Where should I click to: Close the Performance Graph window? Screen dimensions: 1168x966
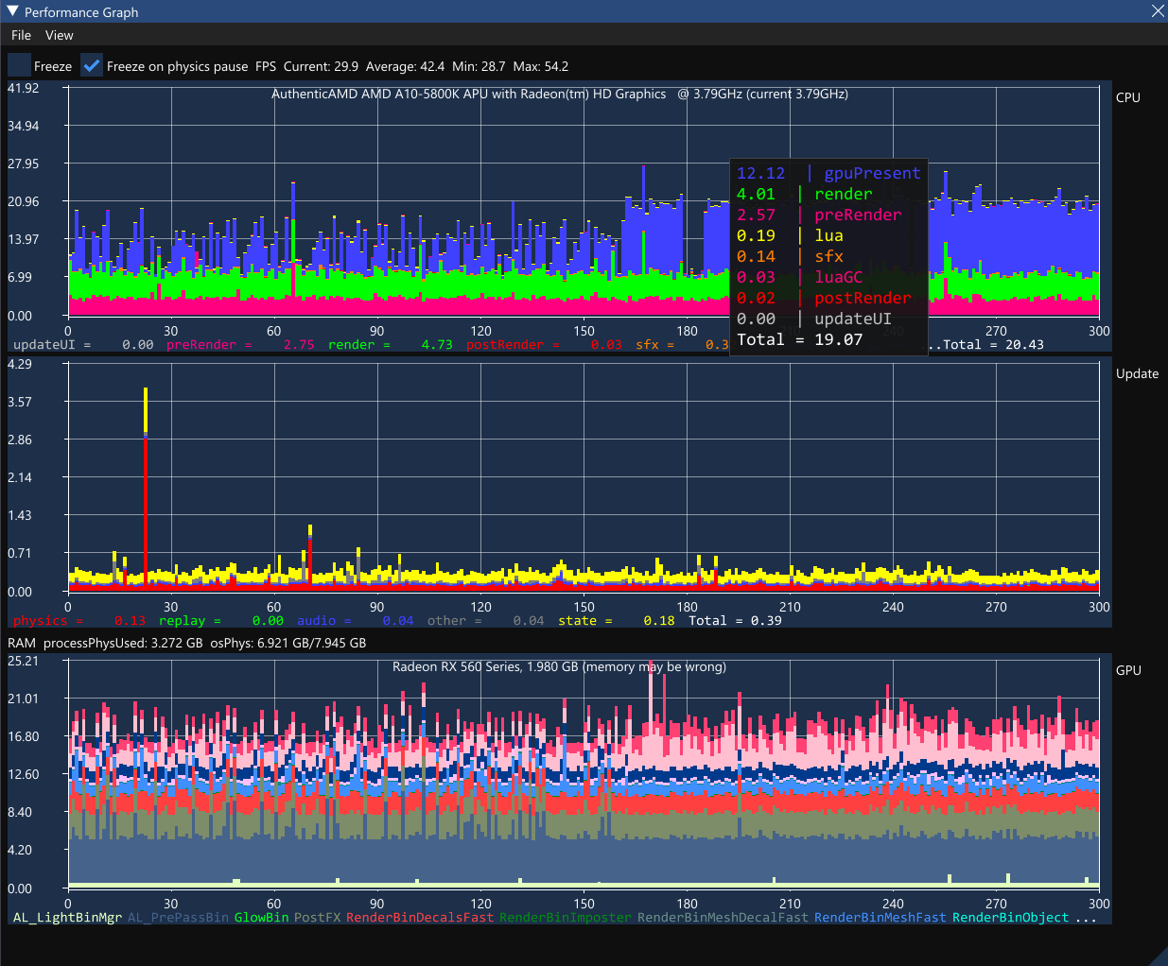click(1157, 11)
